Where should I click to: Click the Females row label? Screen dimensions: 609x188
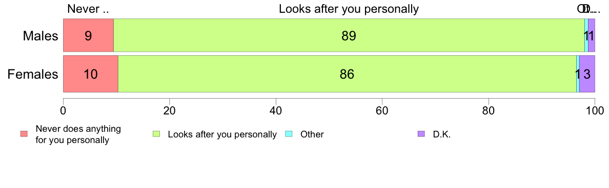(33, 74)
